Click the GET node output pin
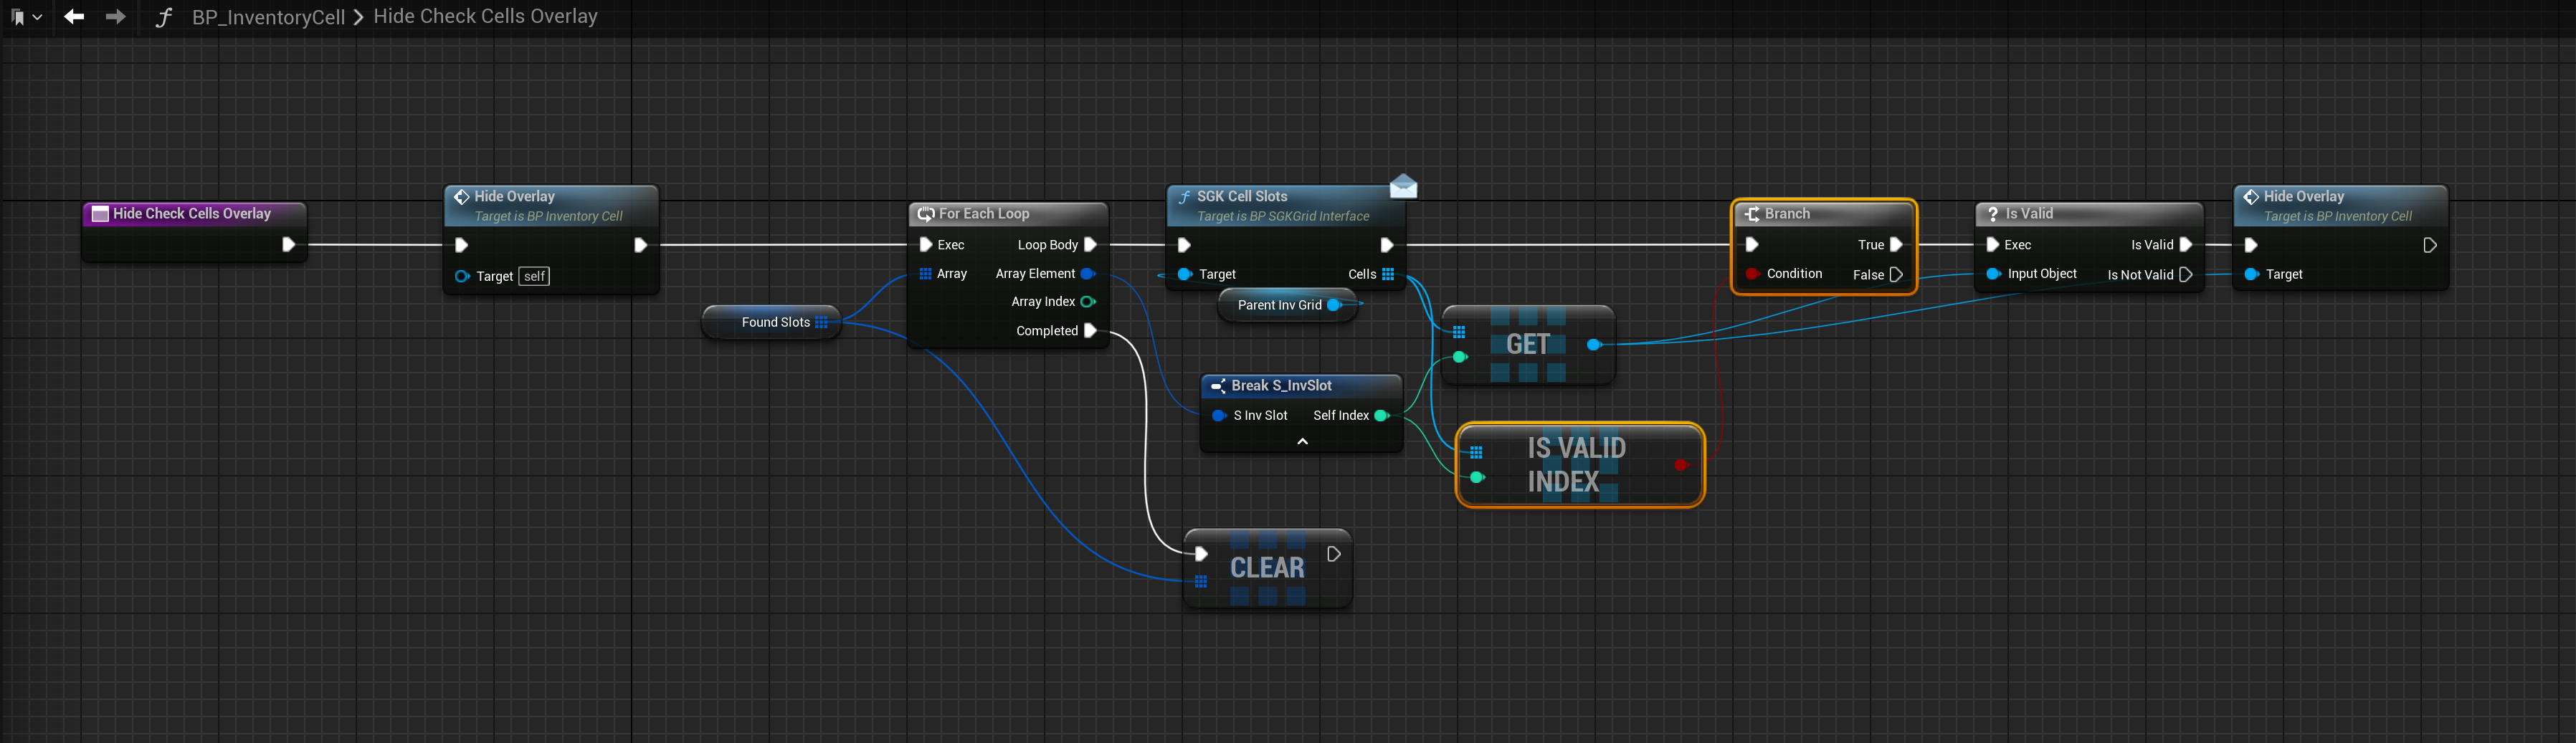Screen dimensions: 2576x743 (1594, 345)
